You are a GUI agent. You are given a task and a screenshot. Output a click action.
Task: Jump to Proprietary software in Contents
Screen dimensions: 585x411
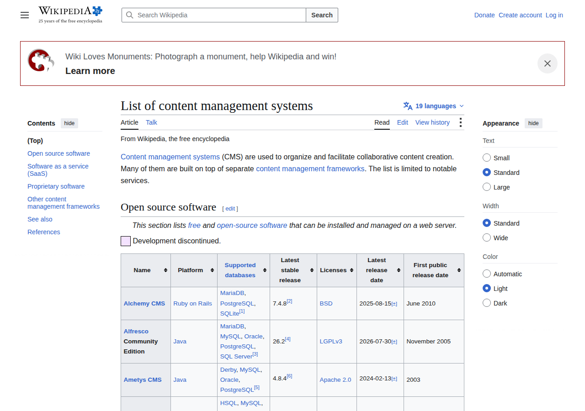(56, 186)
